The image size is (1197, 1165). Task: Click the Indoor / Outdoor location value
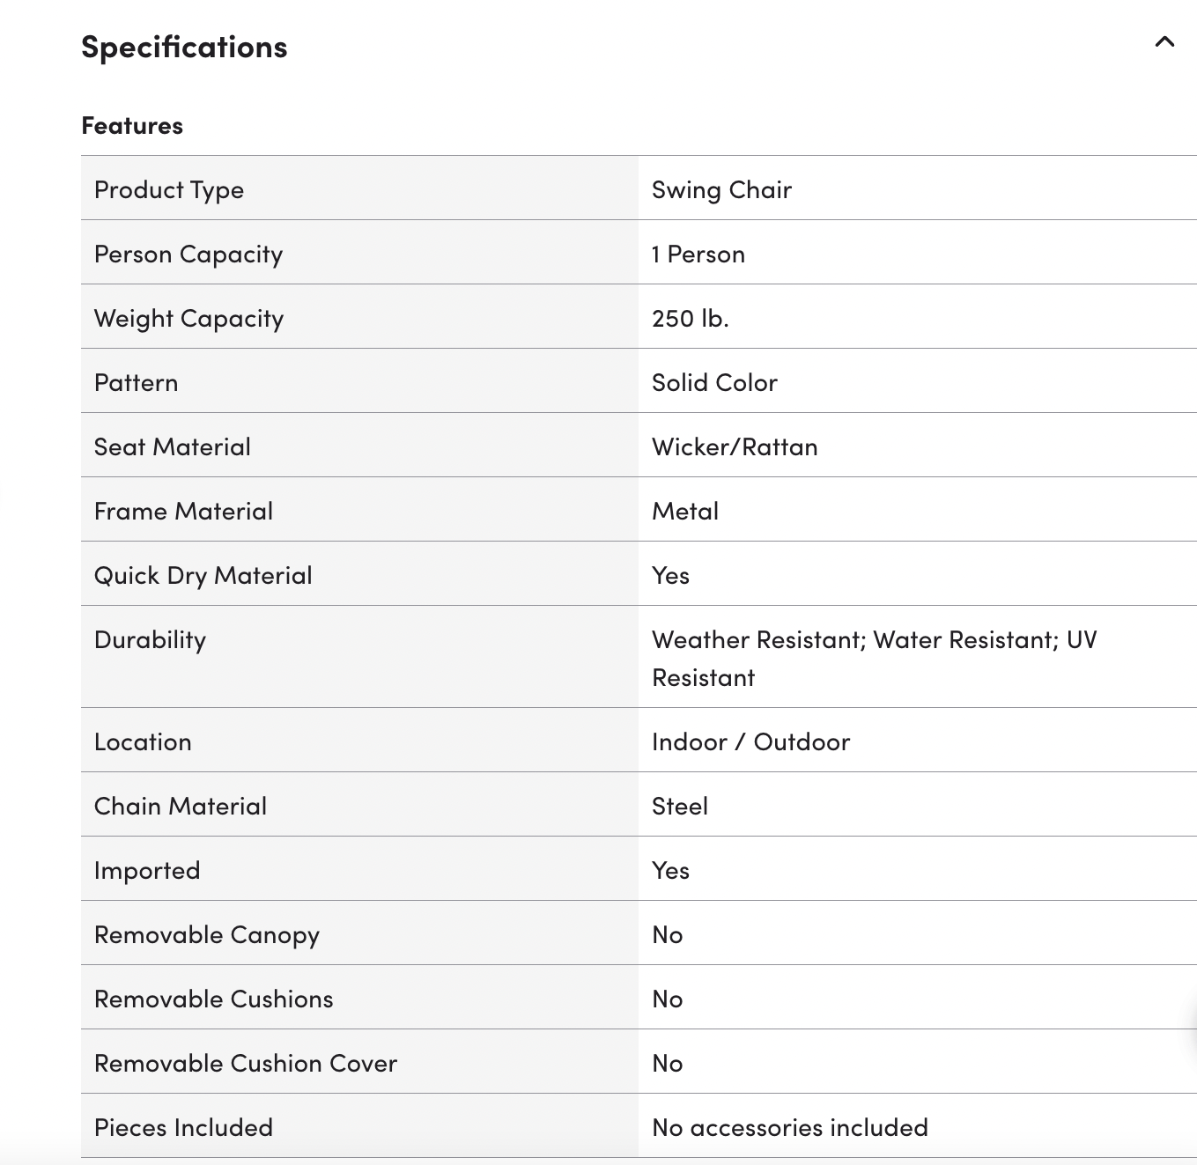pos(750,741)
